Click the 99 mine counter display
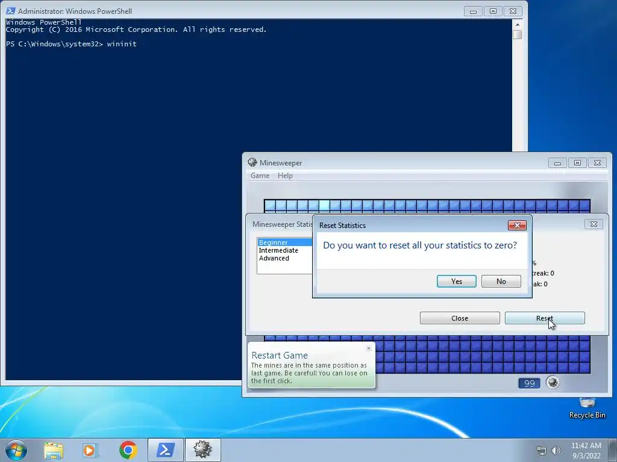The width and height of the screenshot is (617, 462). (x=529, y=383)
